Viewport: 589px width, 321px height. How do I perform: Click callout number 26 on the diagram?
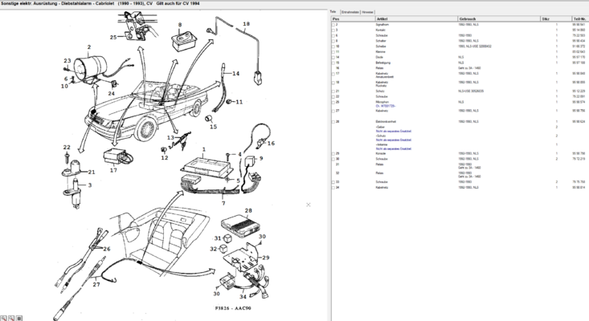pyautogui.click(x=107, y=249)
